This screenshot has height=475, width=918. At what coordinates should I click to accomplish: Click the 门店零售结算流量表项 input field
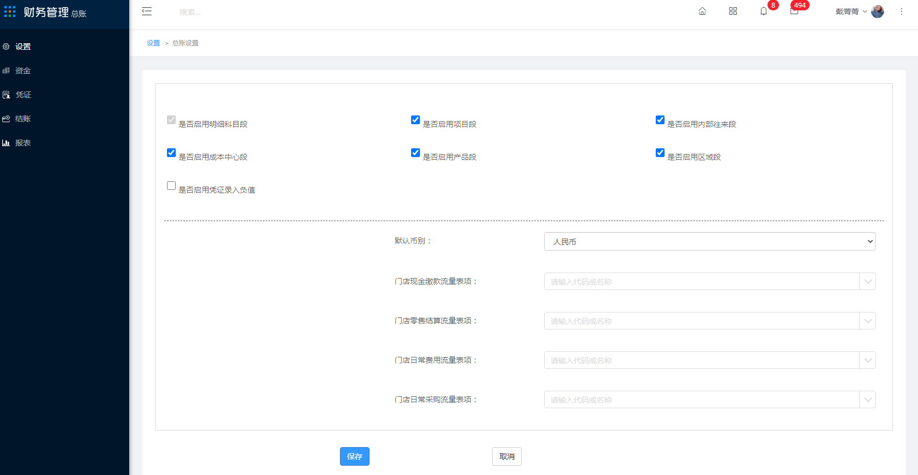pyautogui.click(x=702, y=321)
